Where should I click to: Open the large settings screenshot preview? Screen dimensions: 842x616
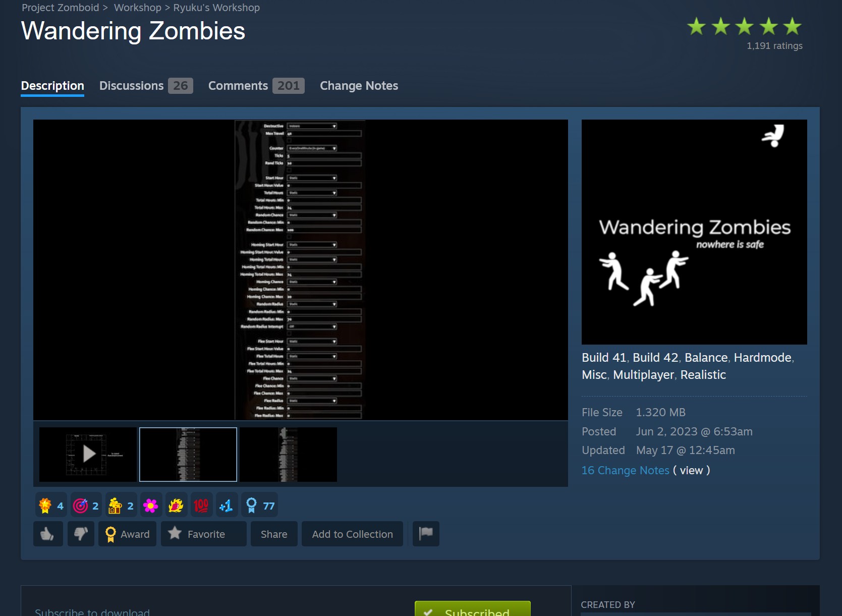pos(301,270)
